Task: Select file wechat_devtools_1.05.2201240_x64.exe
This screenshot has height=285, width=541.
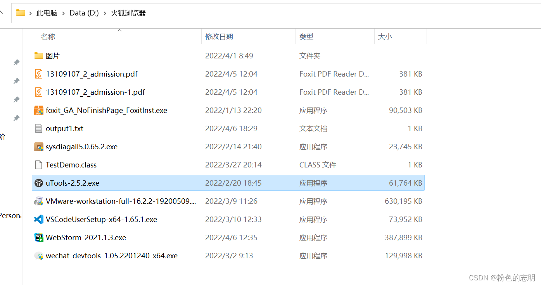Action: [x=112, y=256]
